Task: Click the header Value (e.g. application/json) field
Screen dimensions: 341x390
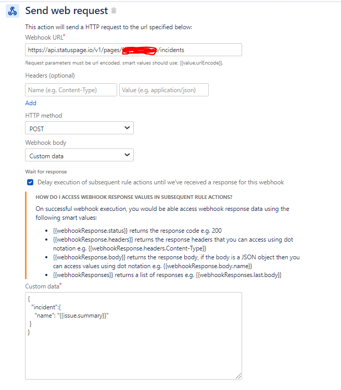Action: coord(164,90)
